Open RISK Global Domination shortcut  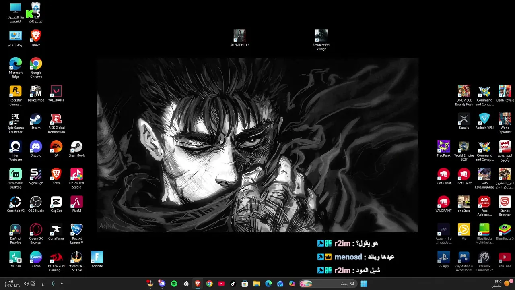coord(56,123)
